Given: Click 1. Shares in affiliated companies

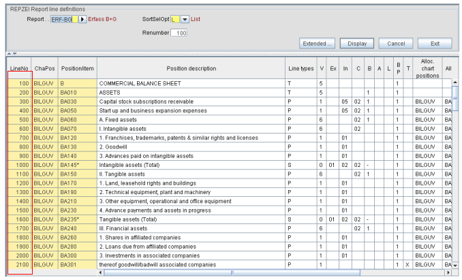Looking at the screenshot, I should (x=191, y=238).
